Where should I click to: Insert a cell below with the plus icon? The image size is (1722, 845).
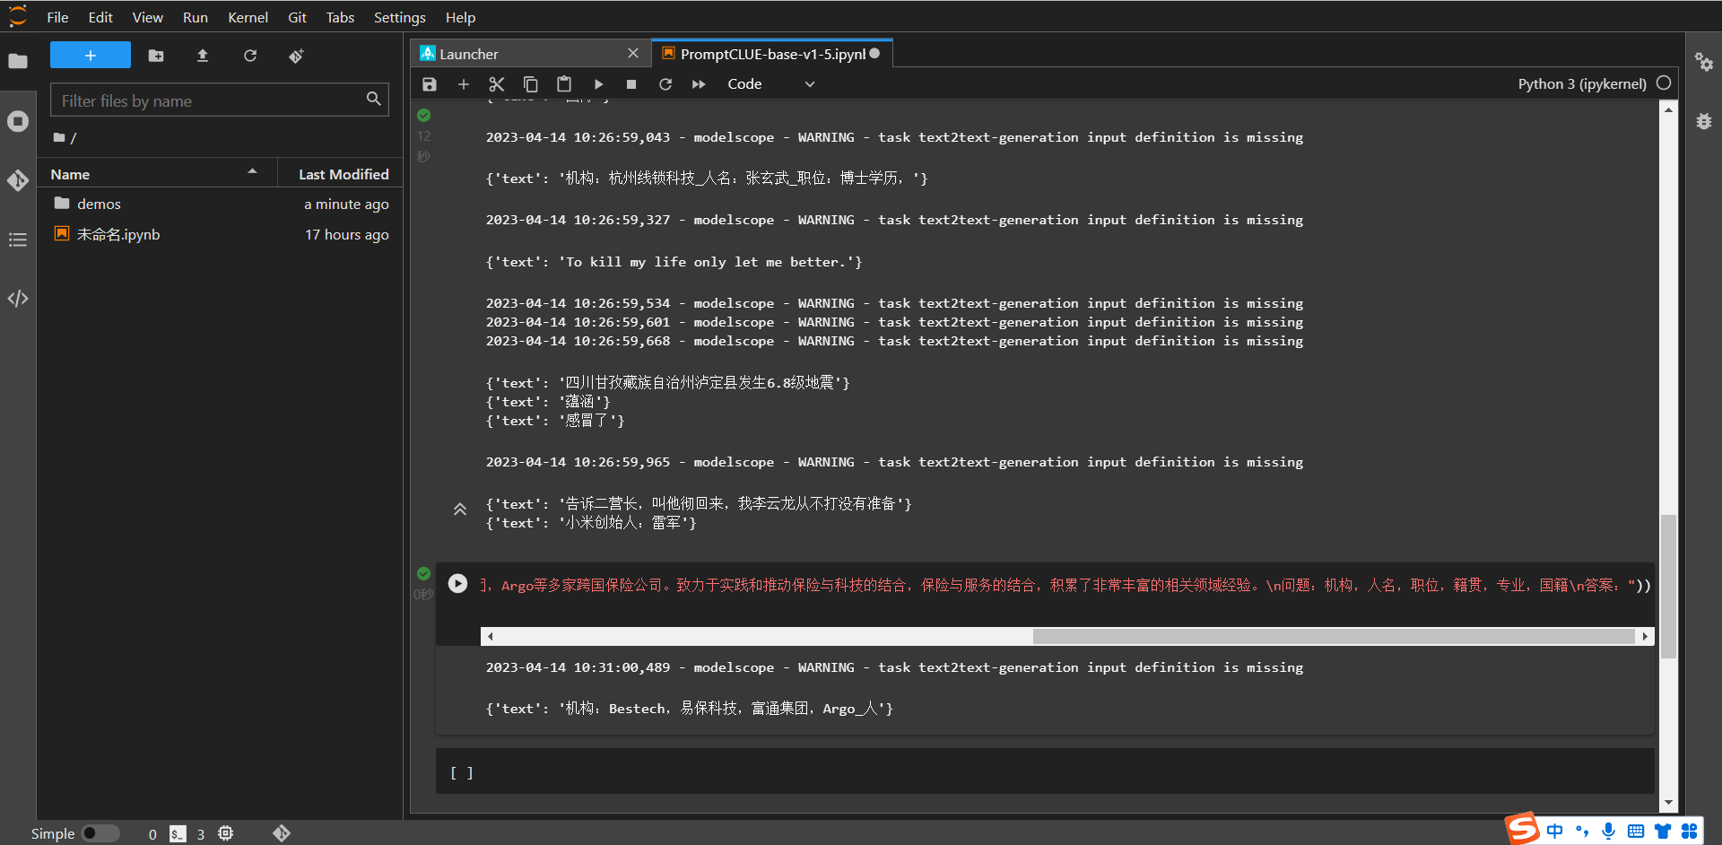pos(464,84)
